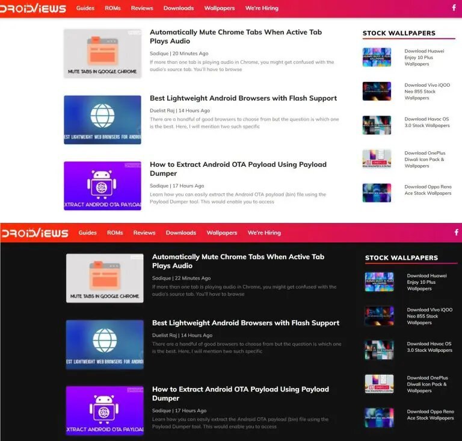Click We're Hiring in the dark-theme navigation bar
Screen dimensions: 462x441
point(264,233)
